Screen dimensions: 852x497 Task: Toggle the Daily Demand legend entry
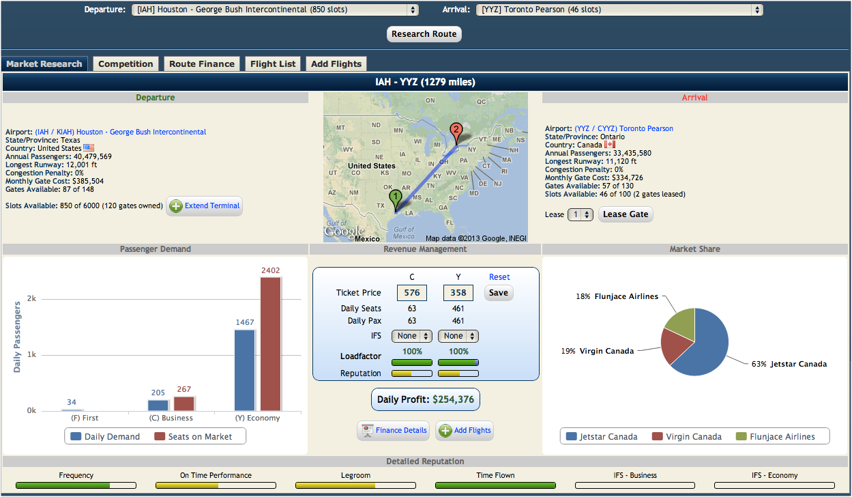(105, 437)
